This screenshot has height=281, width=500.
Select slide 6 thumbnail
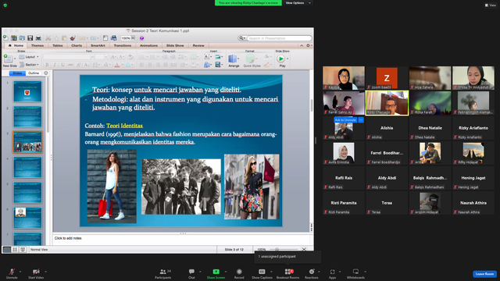point(27,218)
